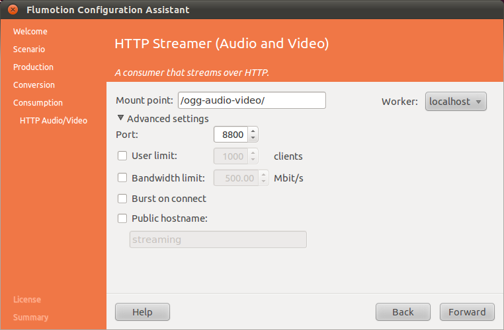This screenshot has width=504, height=330.
Task: Collapse the Advanced settings section
Action: 121,119
